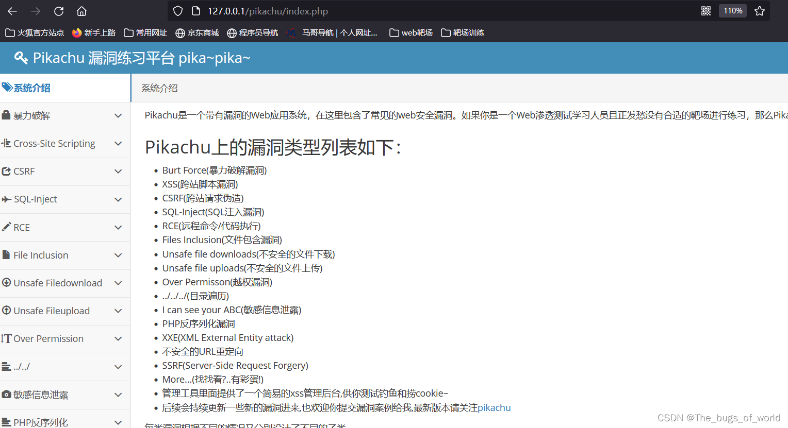Click the 系统介绍 breadcrumb in content header
The height and width of the screenshot is (428, 788).
point(159,88)
